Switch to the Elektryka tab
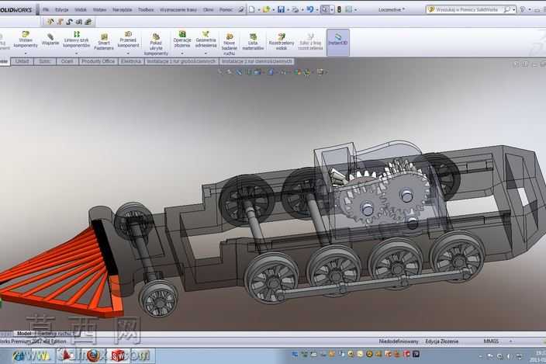 (131, 61)
